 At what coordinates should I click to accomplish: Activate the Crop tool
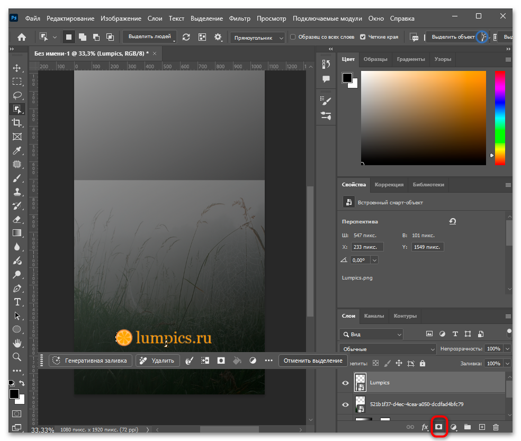(17, 123)
